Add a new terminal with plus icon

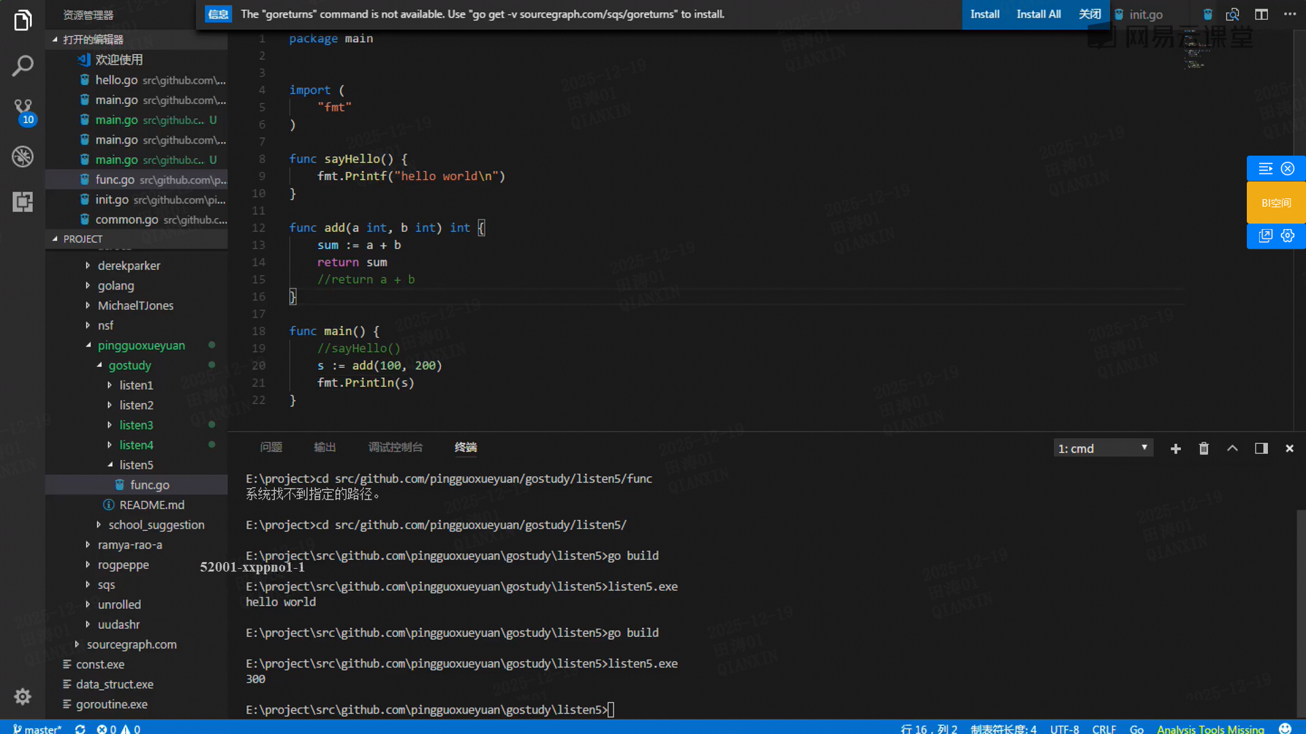point(1175,449)
